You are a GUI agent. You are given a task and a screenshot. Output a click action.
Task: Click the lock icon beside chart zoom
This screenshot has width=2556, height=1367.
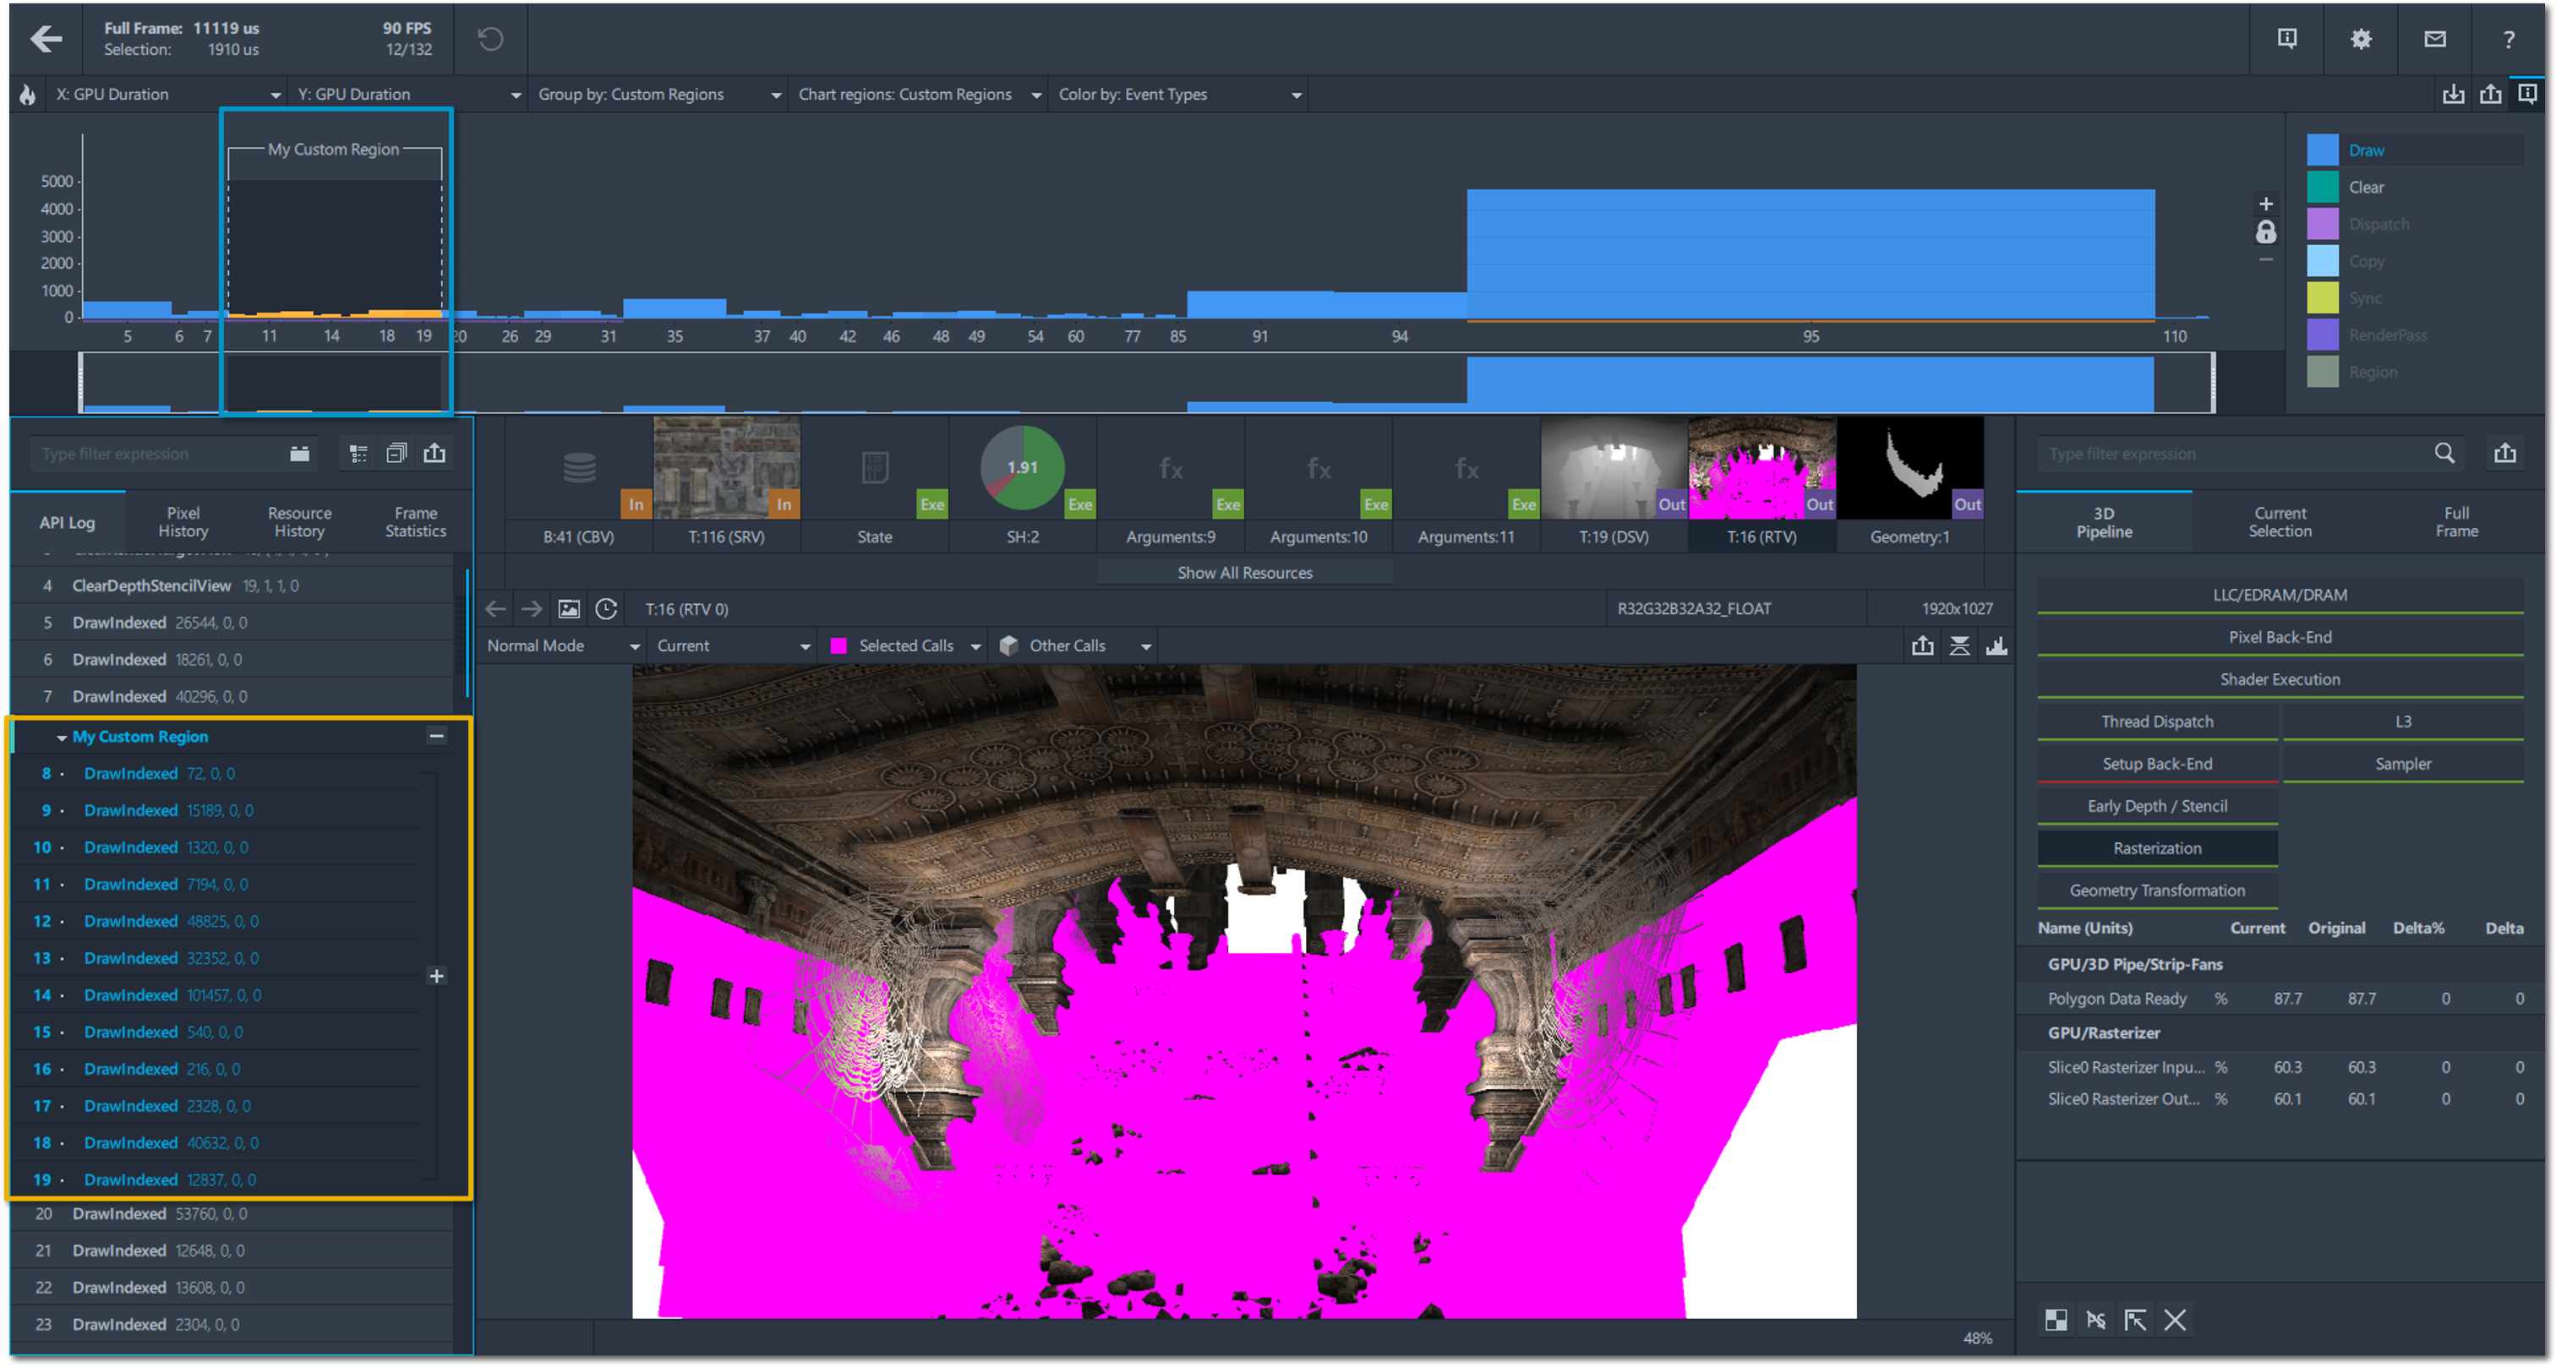(2265, 232)
